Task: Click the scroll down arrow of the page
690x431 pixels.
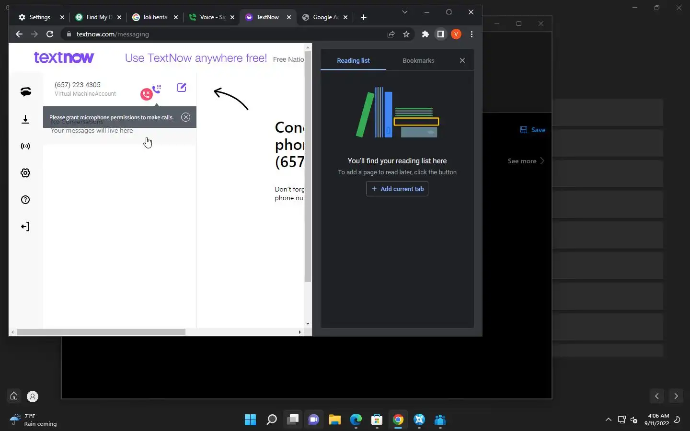Action: [x=308, y=324]
